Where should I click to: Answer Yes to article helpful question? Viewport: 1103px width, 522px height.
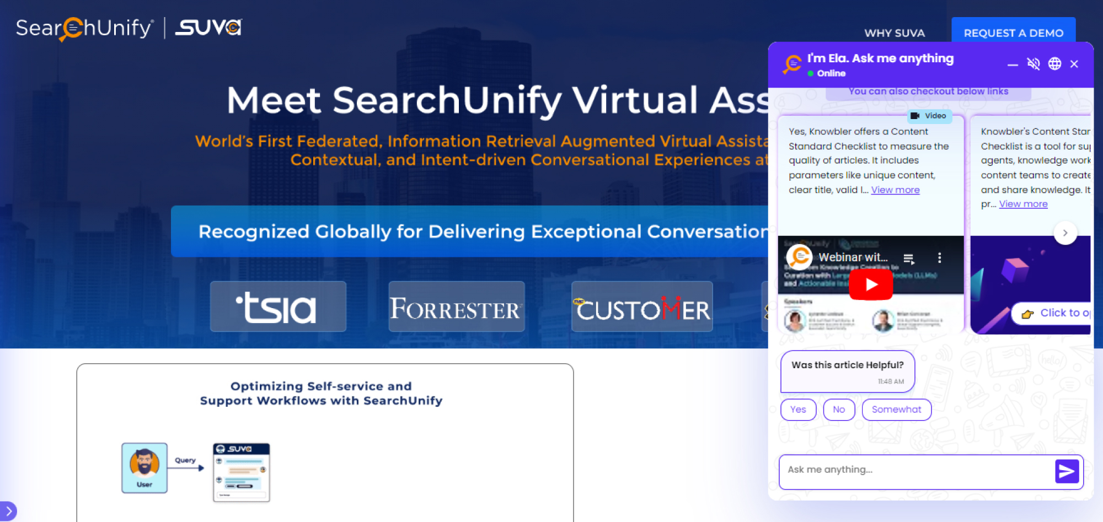tap(798, 410)
